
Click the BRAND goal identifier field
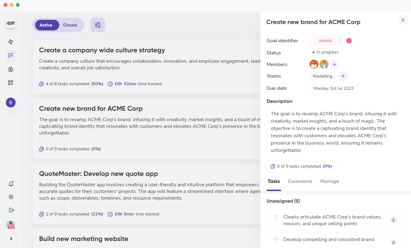tap(326, 41)
